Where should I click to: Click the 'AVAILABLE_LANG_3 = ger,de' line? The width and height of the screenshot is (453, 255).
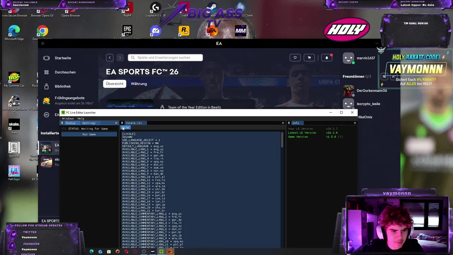pos(143,155)
